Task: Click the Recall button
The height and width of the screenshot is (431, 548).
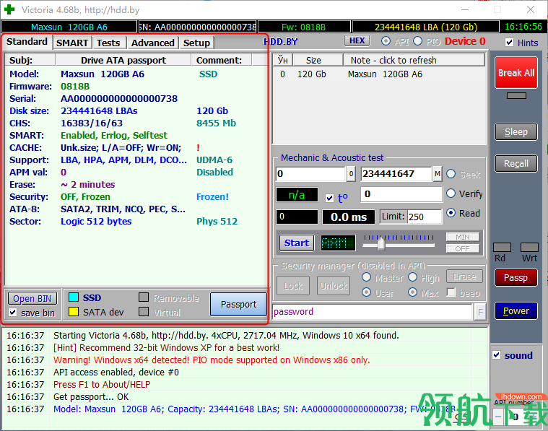Action: tap(516, 164)
